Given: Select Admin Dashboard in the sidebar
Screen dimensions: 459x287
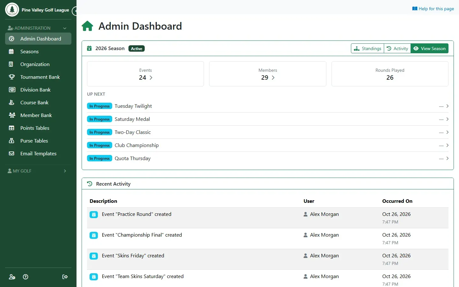Looking at the screenshot, I should point(38,39).
